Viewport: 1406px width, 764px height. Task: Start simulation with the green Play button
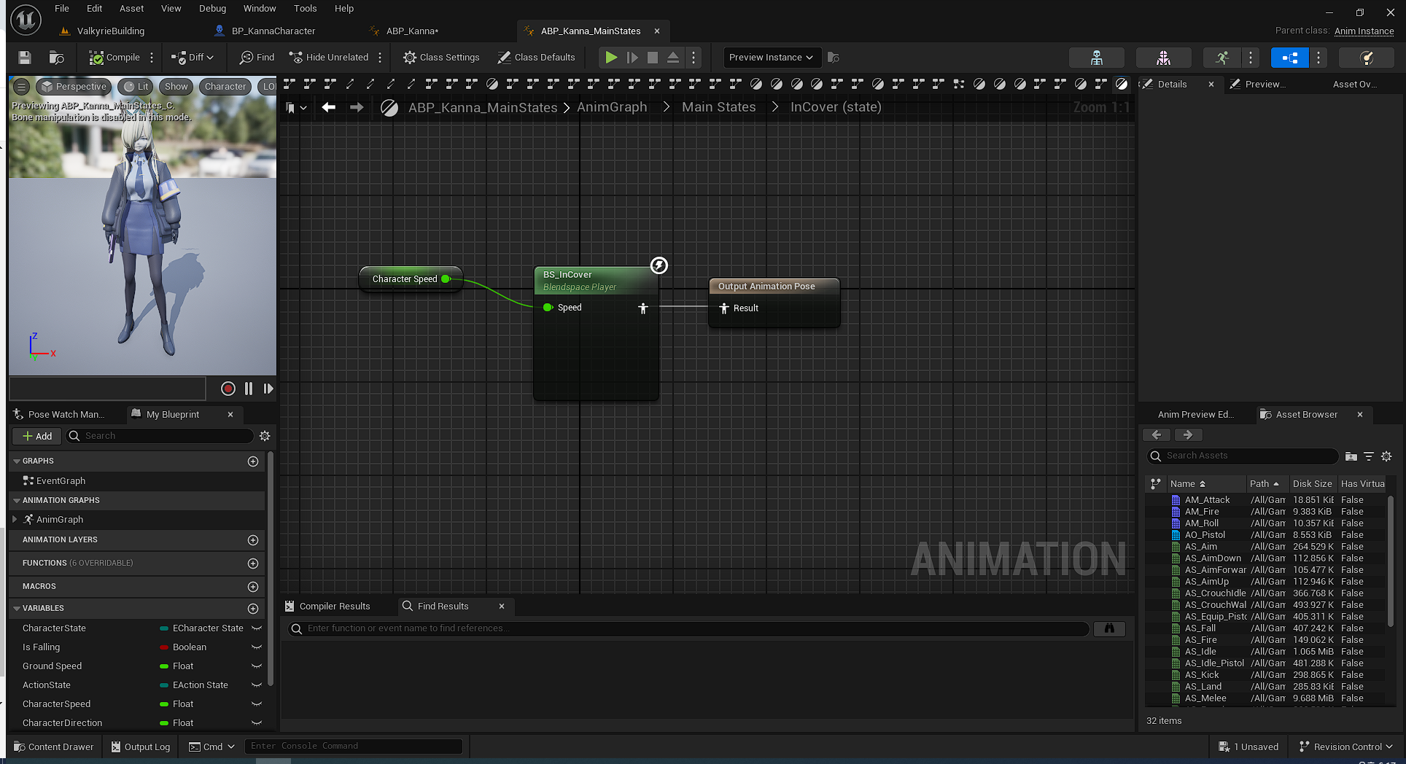(x=611, y=58)
